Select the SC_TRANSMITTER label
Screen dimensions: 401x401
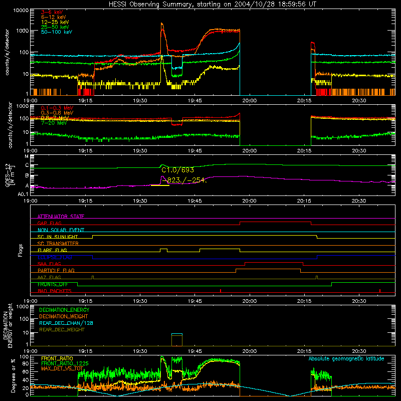(x=58, y=243)
